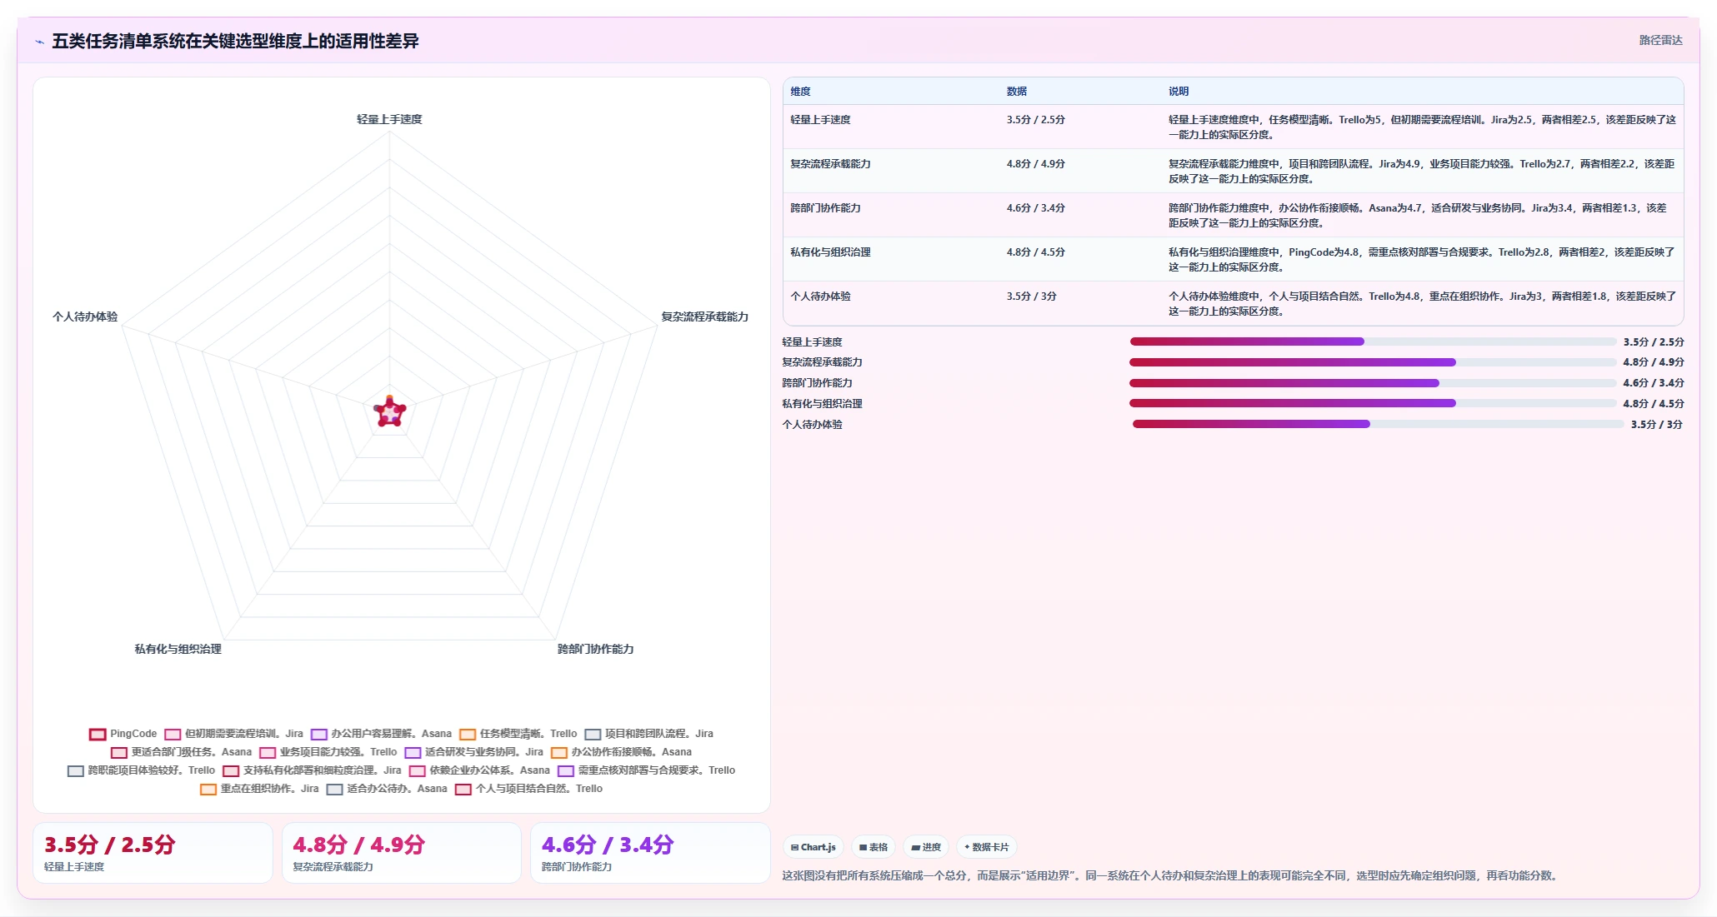Click 个人待办体验 in the table's first column
Viewport: 1717px width, 917px height.
tap(820, 297)
